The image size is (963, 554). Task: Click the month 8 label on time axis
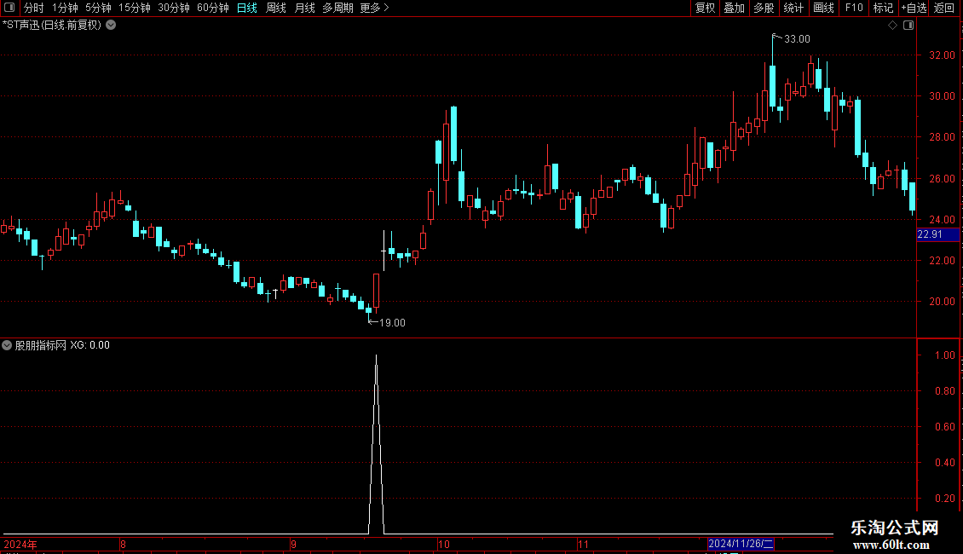(123, 544)
